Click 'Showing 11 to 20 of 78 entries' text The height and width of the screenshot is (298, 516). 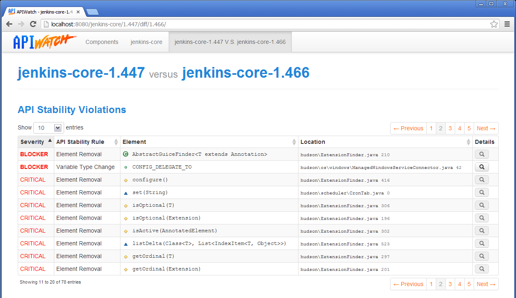point(50,282)
